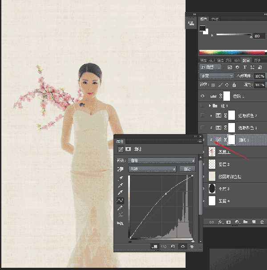
Task: Expand the 组 1 layer group
Action: pyautogui.click(x=210, y=106)
